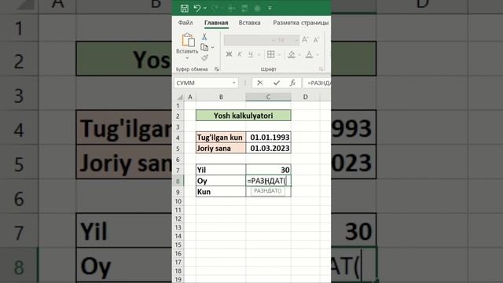The height and width of the screenshot is (283, 503).
Task: Click Decrease Font Size icon
Action: point(316,40)
